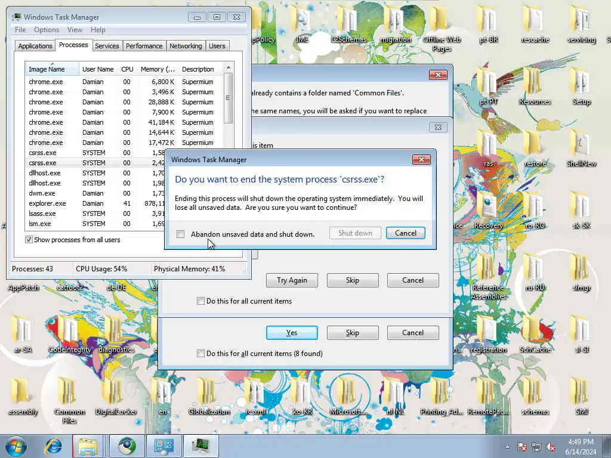Select the lsm.exe process row
The width and height of the screenshot is (611, 458).
95,224
